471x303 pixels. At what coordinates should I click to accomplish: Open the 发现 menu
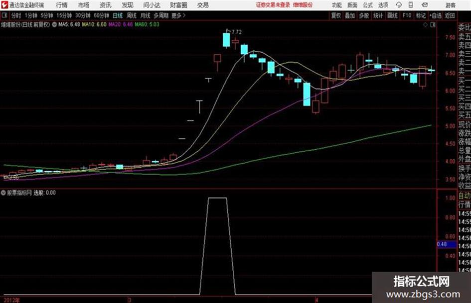(x=128, y=5)
